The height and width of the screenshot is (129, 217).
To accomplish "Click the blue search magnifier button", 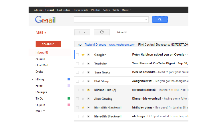I will point(160,20).
